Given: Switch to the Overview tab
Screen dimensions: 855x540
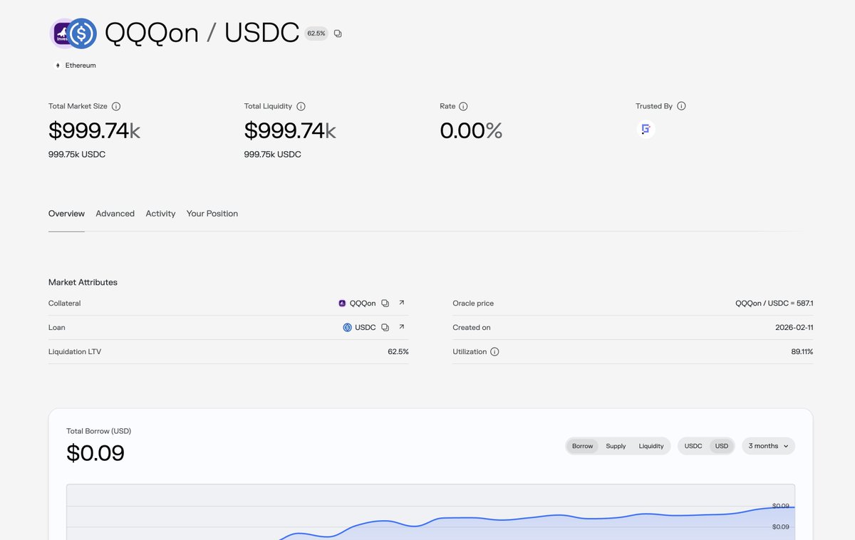Looking at the screenshot, I should point(66,214).
